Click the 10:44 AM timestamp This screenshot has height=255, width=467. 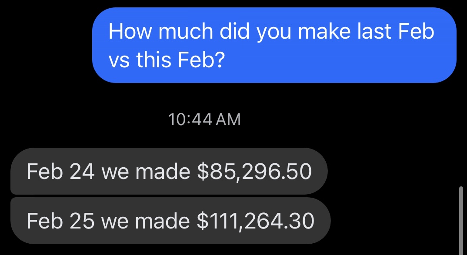tap(204, 119)
